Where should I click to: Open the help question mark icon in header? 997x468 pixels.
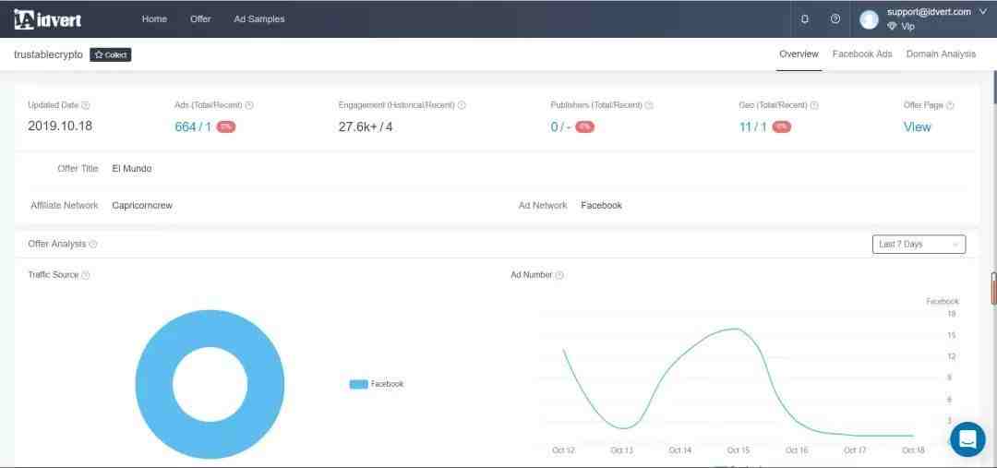pyautogui.click(x=835, y=19)
